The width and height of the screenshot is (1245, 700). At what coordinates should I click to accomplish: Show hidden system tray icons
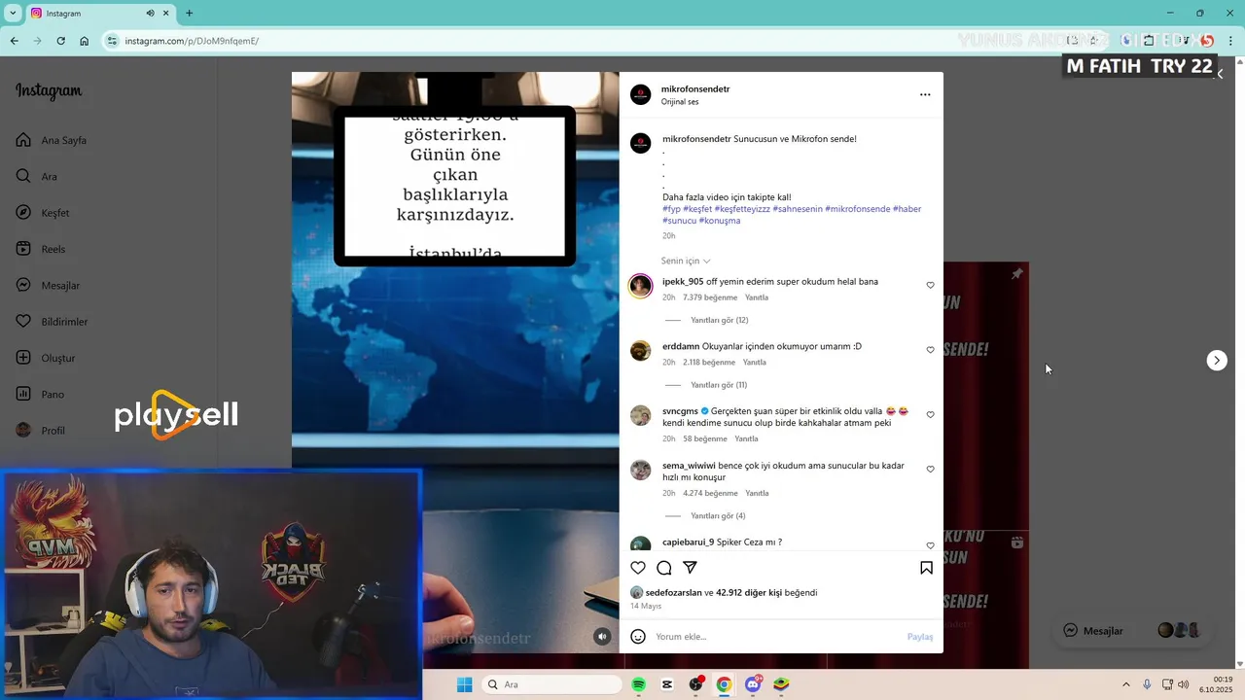tap(1126, 684)
